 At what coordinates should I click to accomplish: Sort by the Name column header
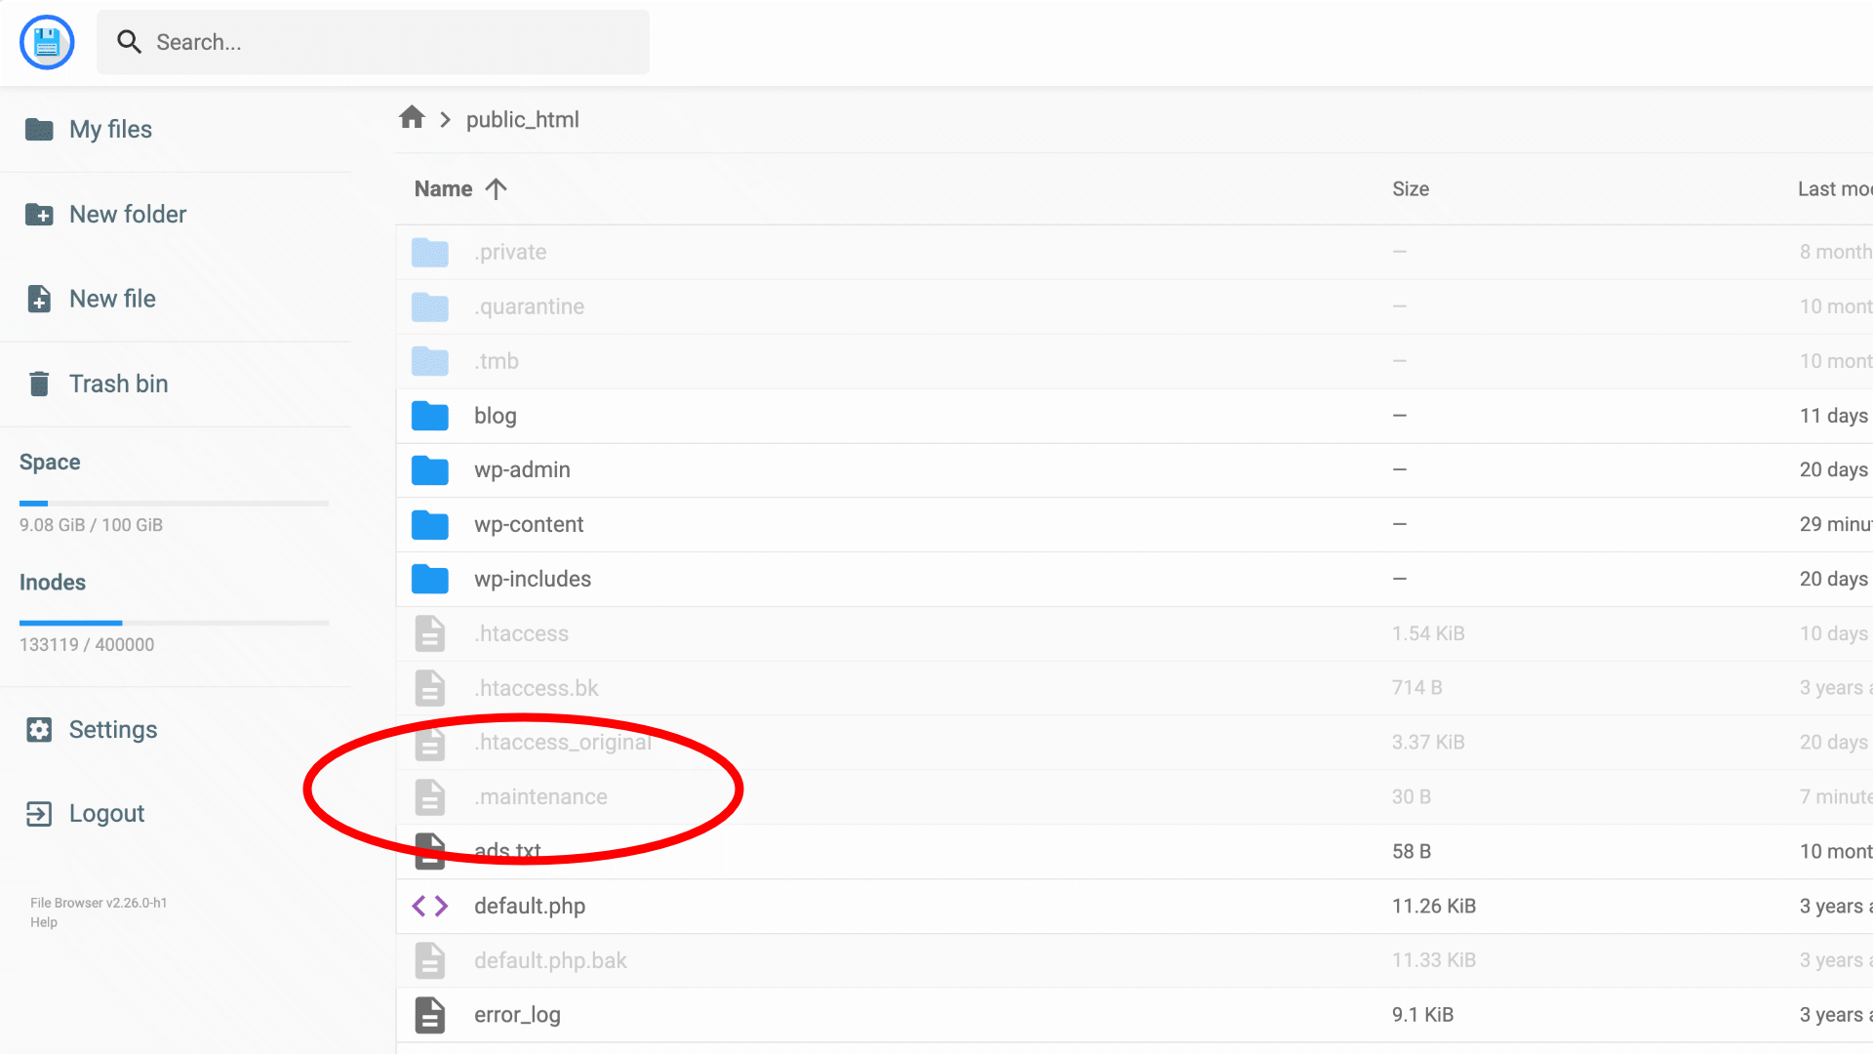click(x=443, y=188)
